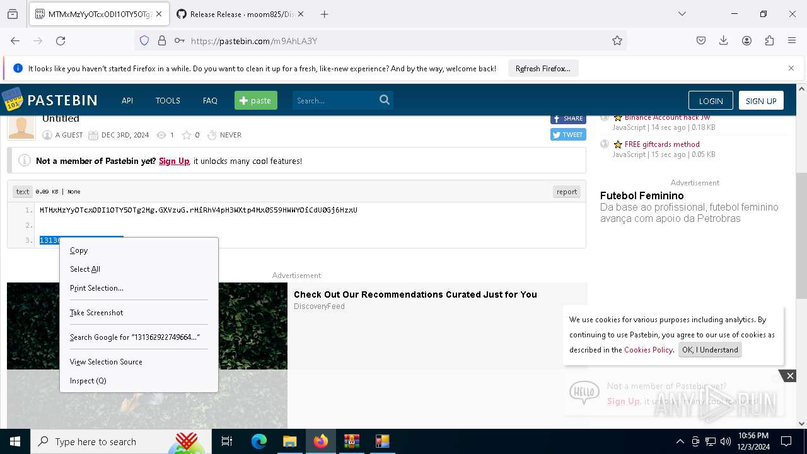Click the report button
This screenshot has width=807, height=454.
[x=566, y=192]
